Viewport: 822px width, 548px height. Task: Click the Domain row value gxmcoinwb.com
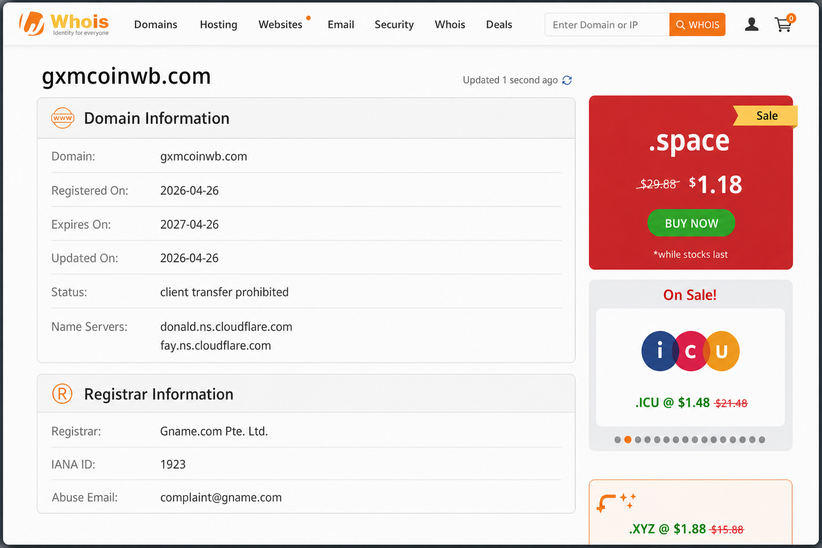[204, 157]
